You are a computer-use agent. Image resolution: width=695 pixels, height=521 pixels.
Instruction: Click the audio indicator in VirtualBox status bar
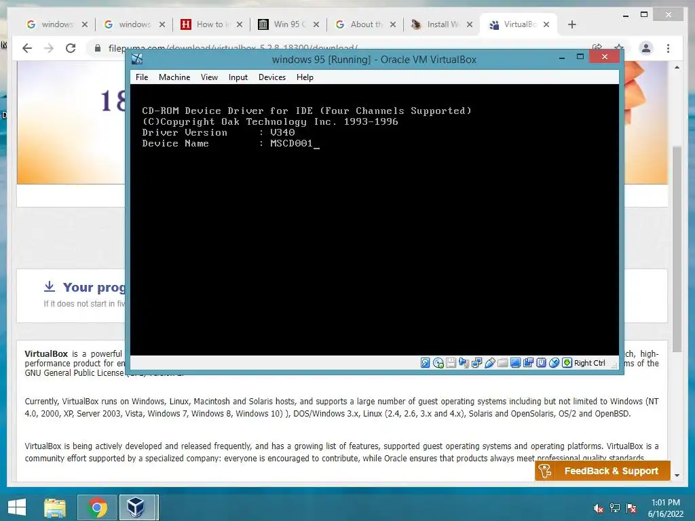(x=464, y=363)
